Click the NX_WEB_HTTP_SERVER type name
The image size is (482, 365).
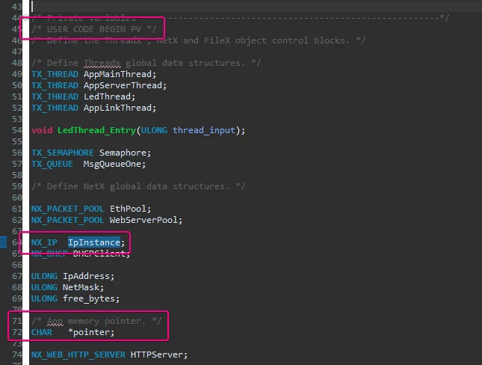(78, 355)
